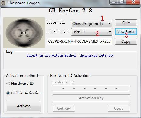Click the Hardware ID input field

coord(91,88)
